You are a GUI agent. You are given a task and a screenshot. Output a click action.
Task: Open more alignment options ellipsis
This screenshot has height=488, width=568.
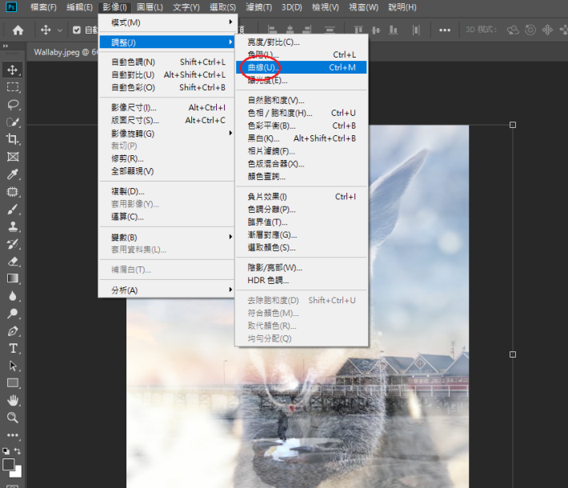[445, 30]
